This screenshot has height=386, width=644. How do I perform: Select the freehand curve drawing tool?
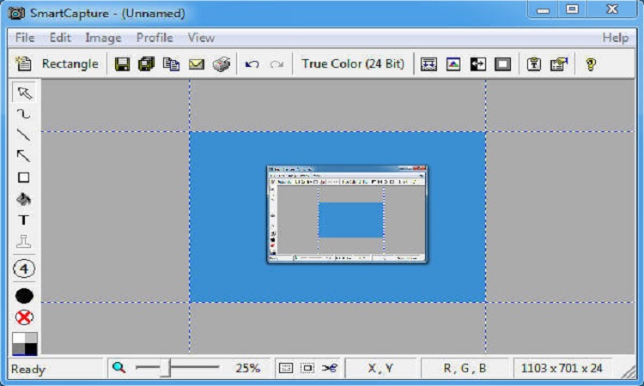point(23,113)
